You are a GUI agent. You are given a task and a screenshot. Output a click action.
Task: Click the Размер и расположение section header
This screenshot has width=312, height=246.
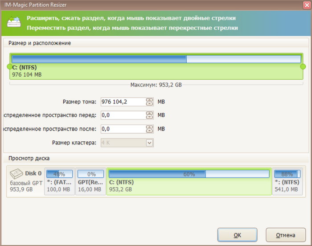[x=40, y=43]
